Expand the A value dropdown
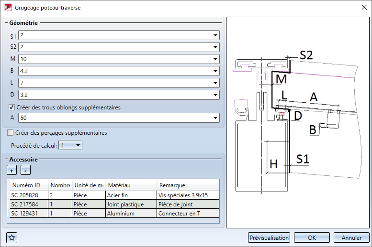This screenshot has height=247, width=372. 215,118
